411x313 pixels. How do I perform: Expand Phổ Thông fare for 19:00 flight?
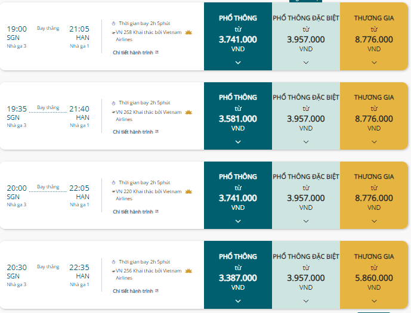point(238,63)
